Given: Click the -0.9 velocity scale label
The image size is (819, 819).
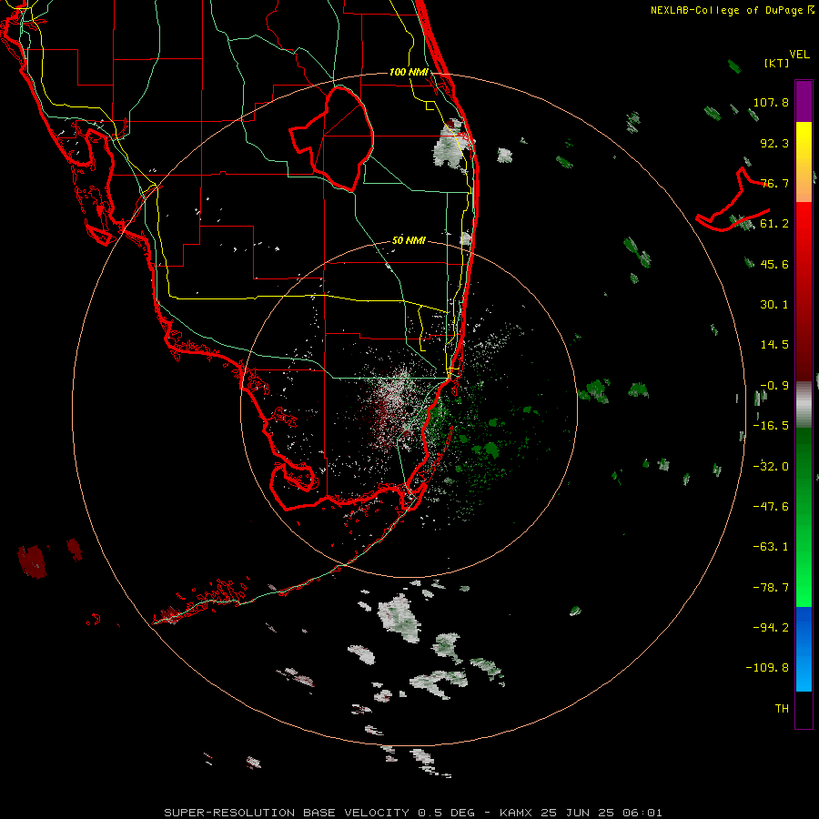Looking at the screenshot, I should [774, 386].
